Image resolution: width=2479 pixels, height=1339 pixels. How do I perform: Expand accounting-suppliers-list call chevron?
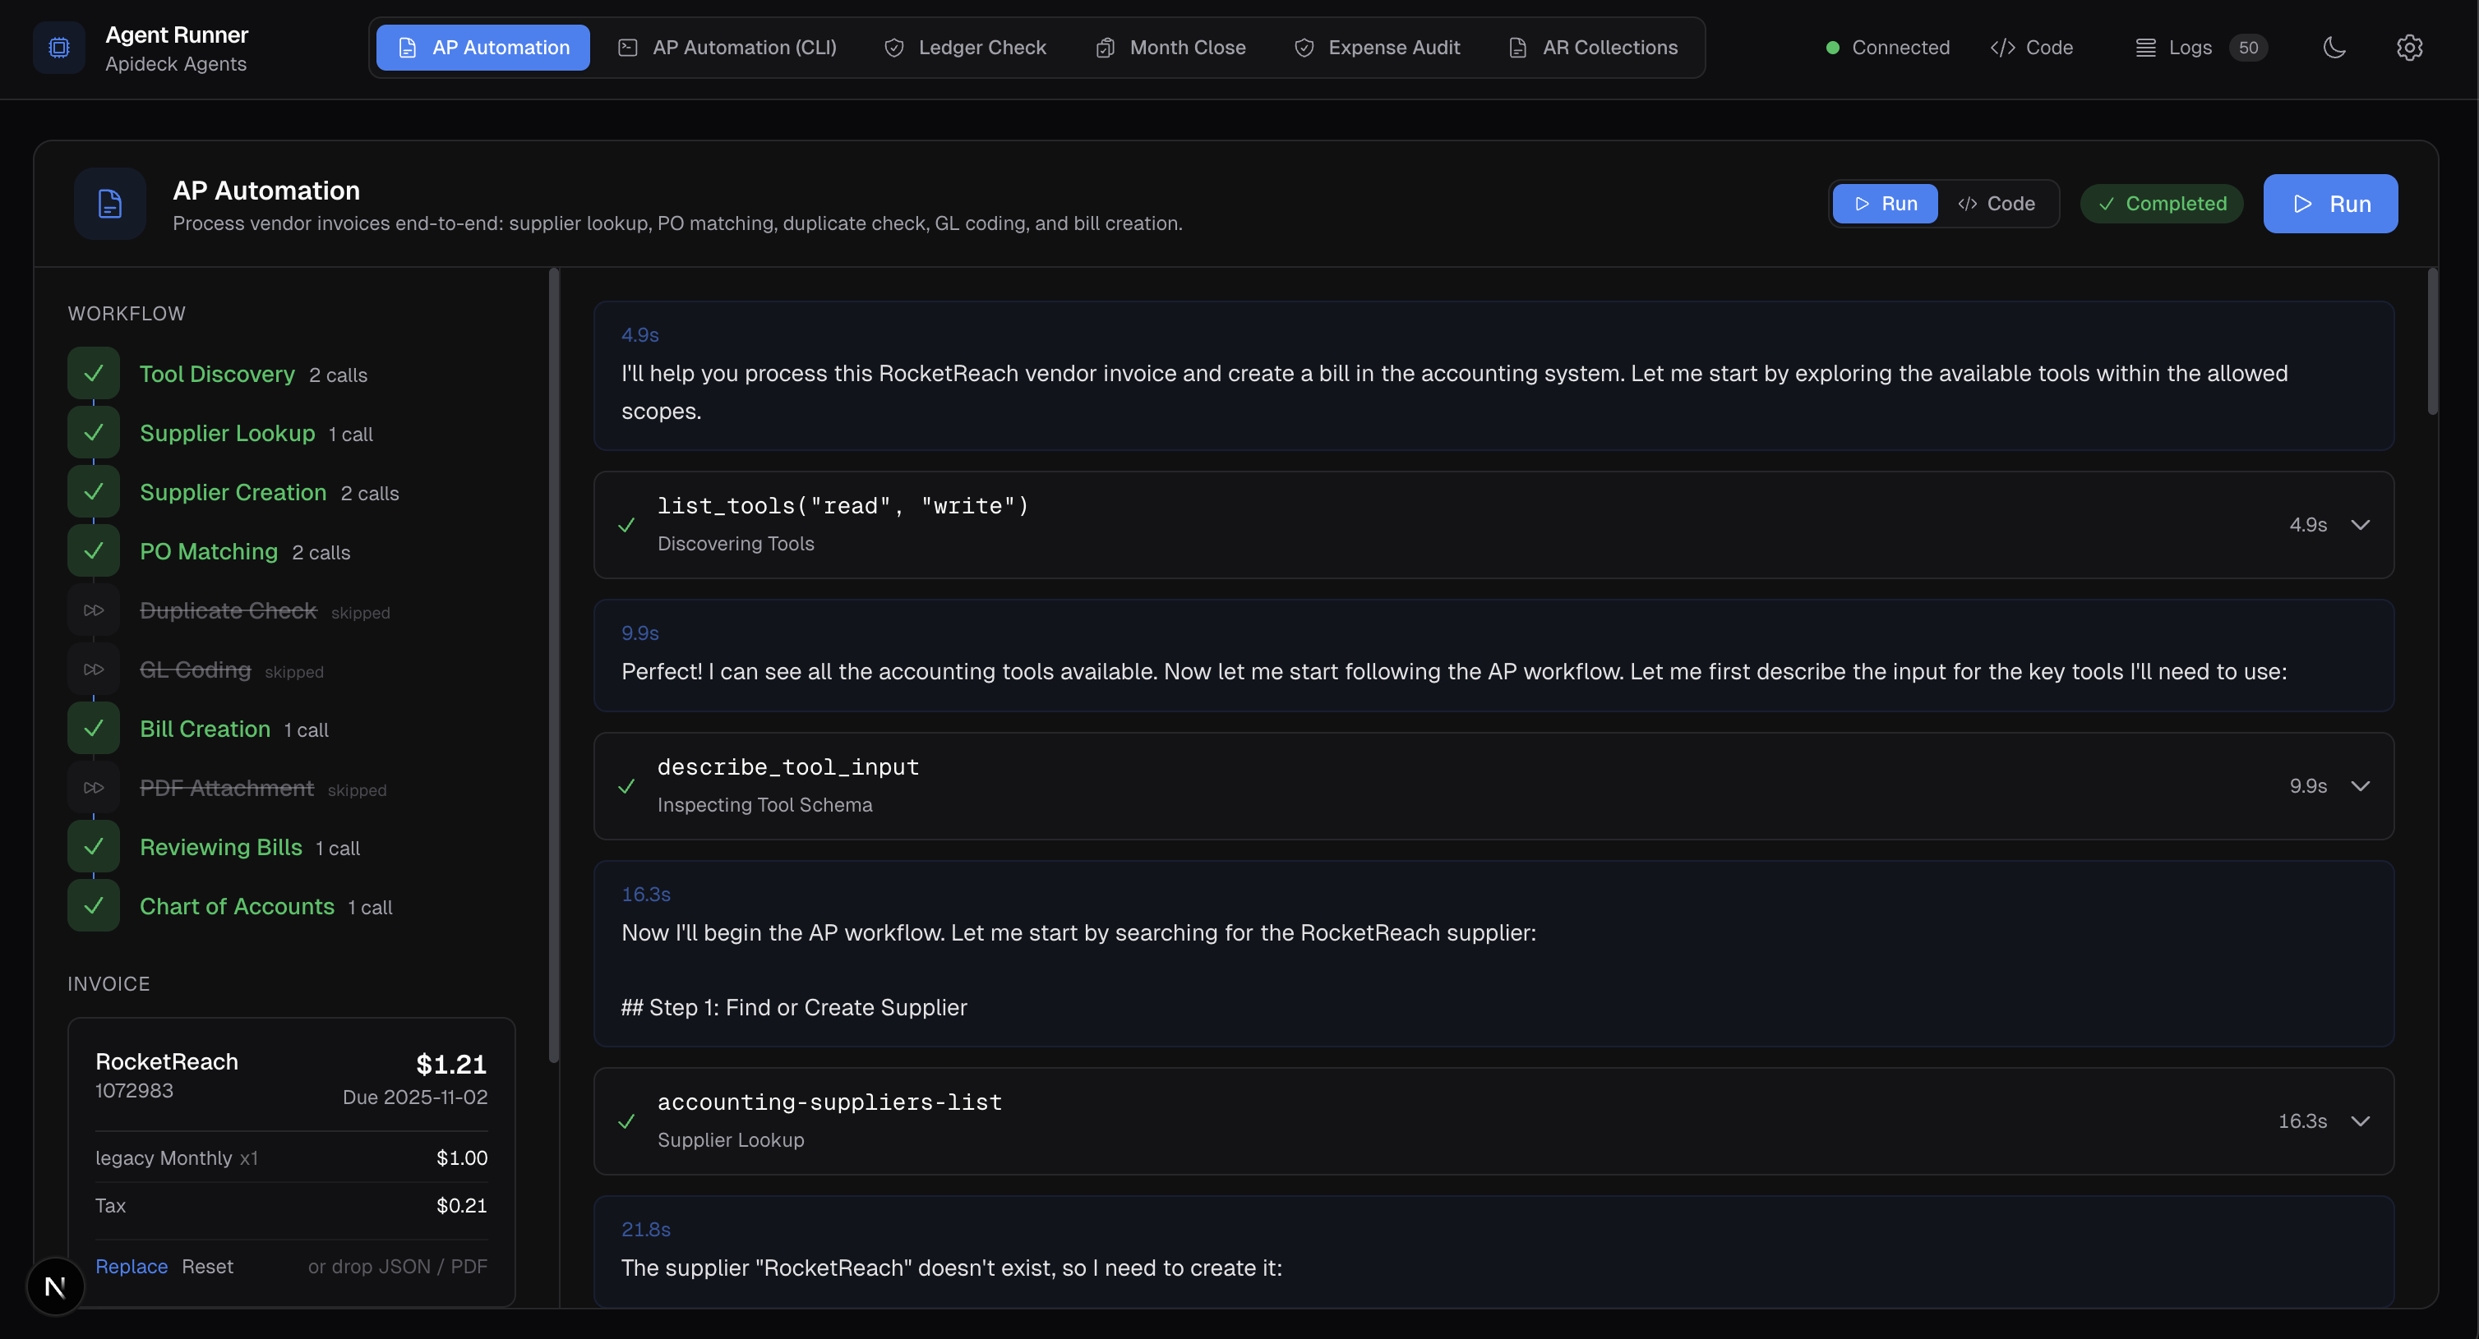coord(2360,1121)
